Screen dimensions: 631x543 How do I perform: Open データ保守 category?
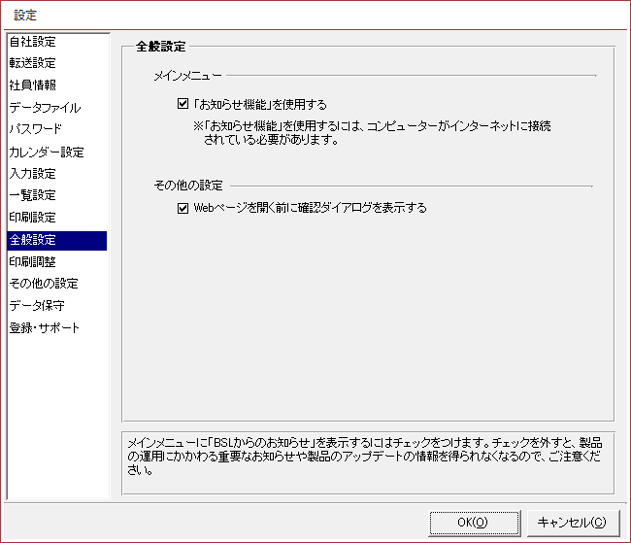37,305
